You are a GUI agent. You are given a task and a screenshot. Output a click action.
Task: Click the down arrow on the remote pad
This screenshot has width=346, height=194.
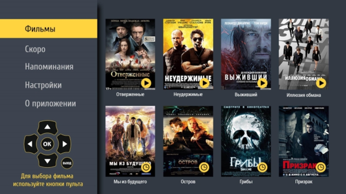tap(47, 160)
